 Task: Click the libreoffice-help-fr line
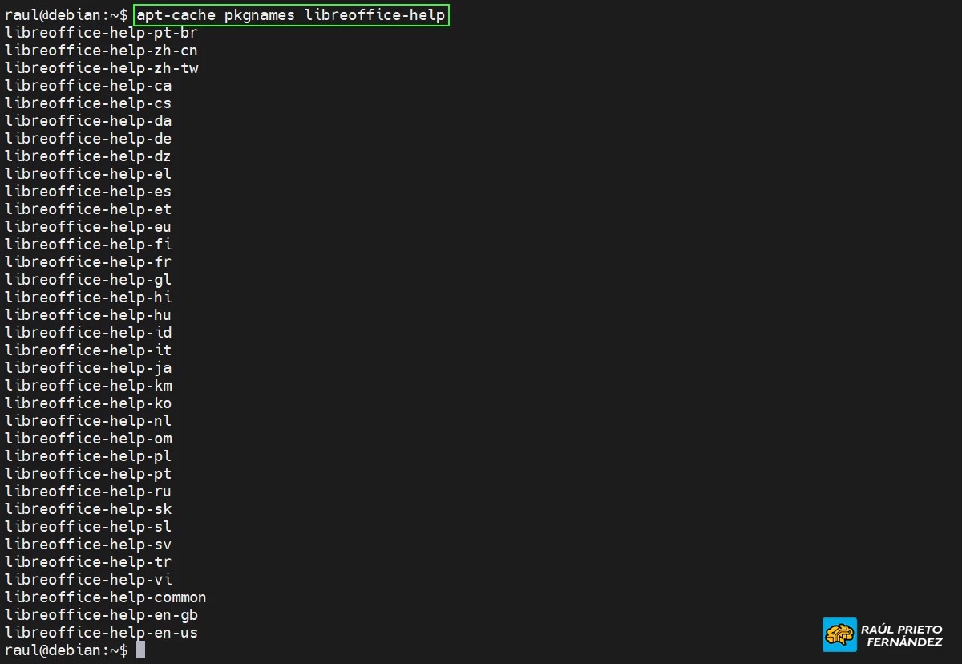coord(88,262)
